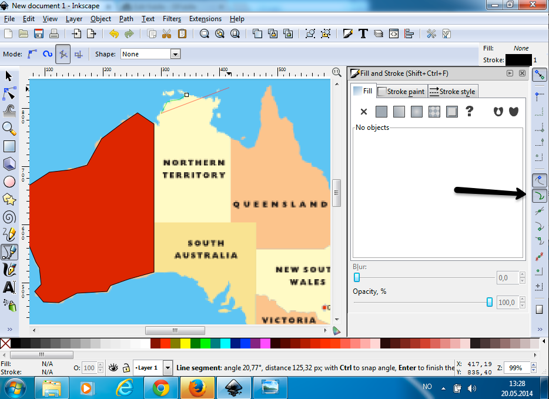
Task: Remove fill with the X no-paint button
Action: click(364, 111)
